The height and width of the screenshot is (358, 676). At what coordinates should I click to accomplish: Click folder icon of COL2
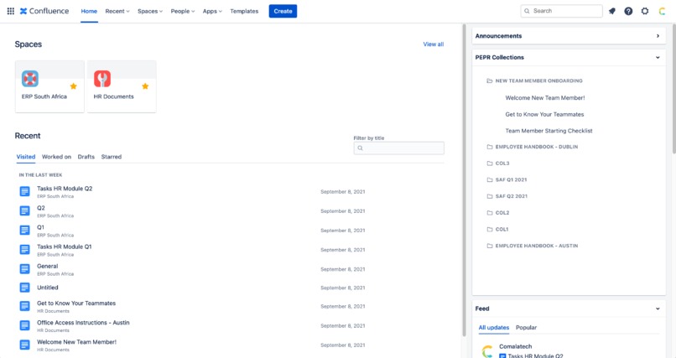[x=489, y=213]
